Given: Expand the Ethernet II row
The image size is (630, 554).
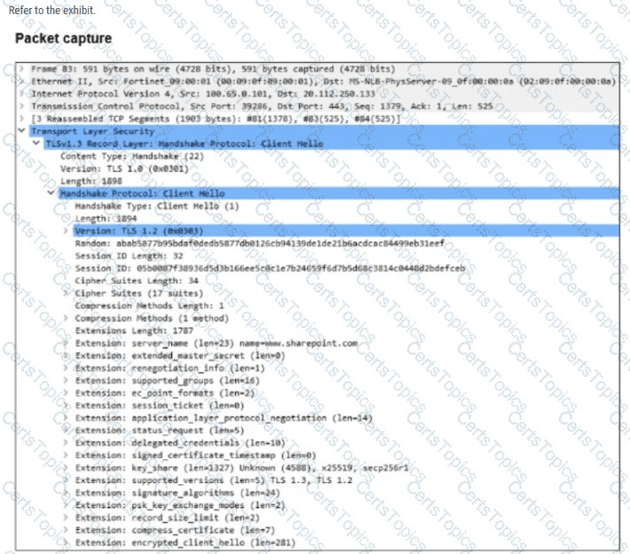Looking at the screenshot, I should click(21, 81).
